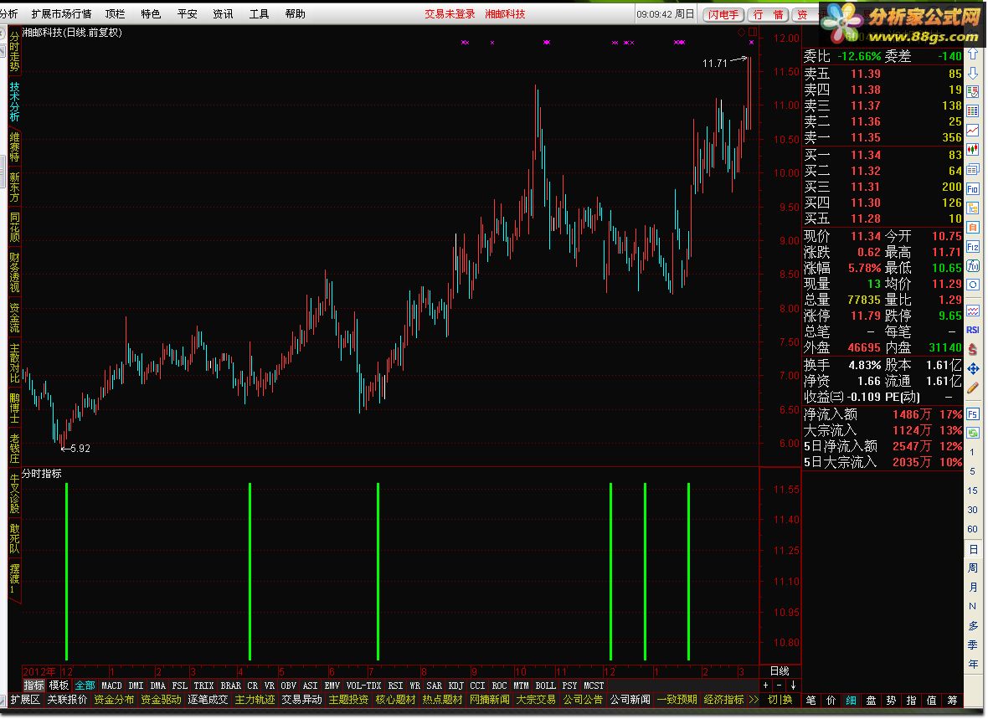Switch to 15-minute period
Image resolution: width=988 pixels, height=719 pixels.
[972, 490]
